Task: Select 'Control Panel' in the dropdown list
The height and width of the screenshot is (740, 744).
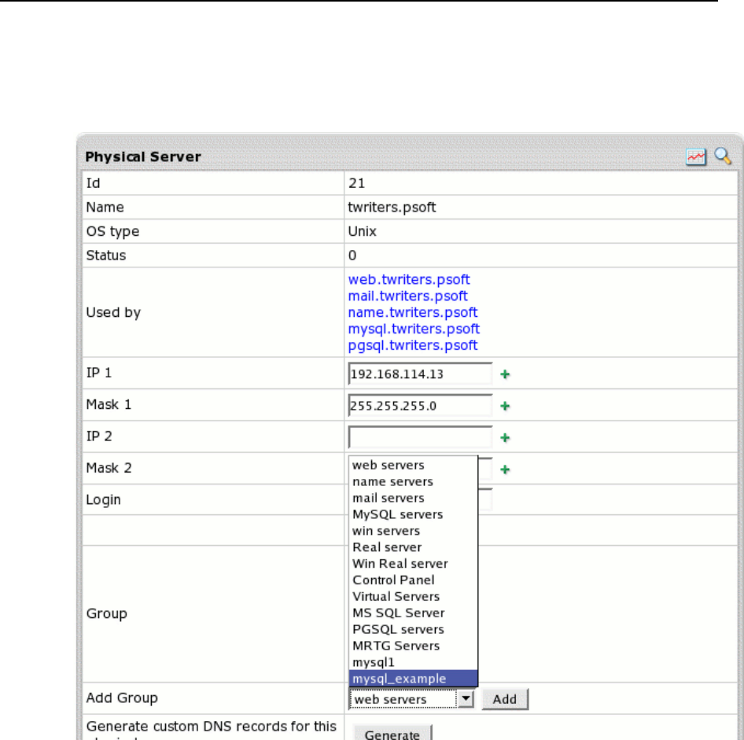Action: [x=413, y=580]
